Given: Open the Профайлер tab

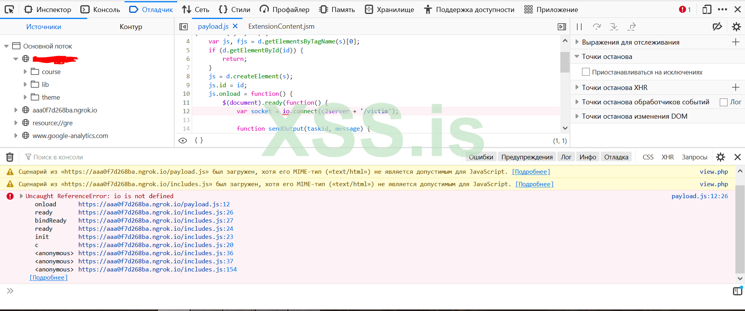Looking at the screenshot, I should [284, 10].
